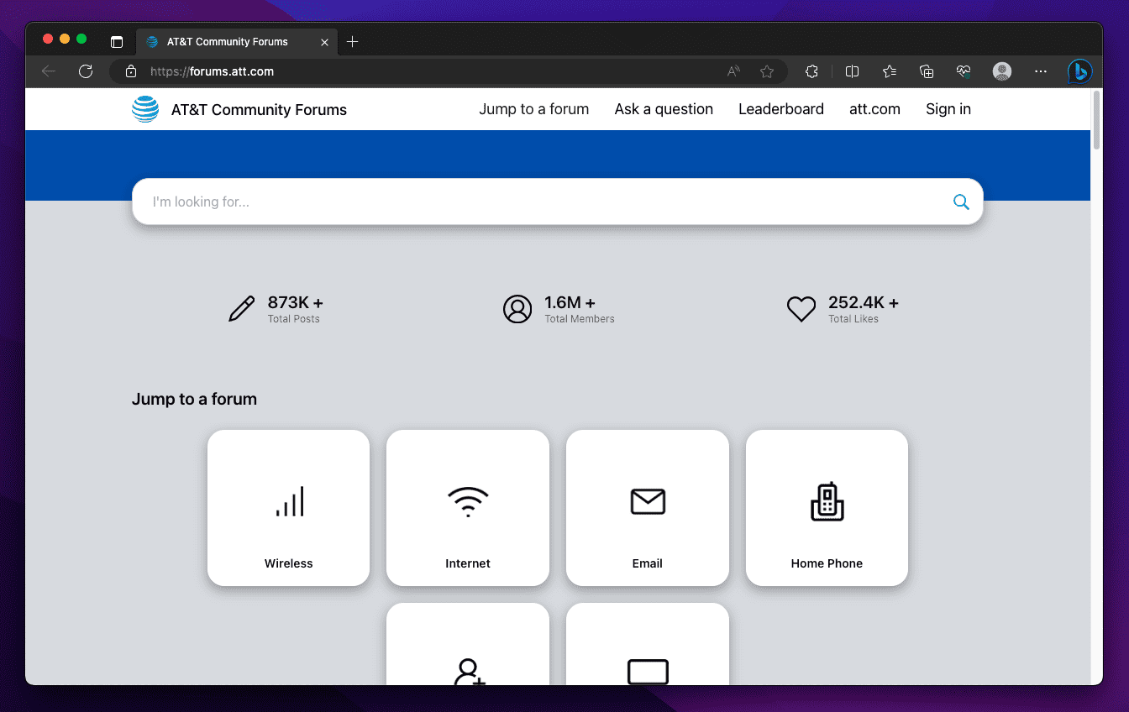1129x712 pixels.
Task: Open the Wireless forum signal bars icon
Action: coord(289,502)
